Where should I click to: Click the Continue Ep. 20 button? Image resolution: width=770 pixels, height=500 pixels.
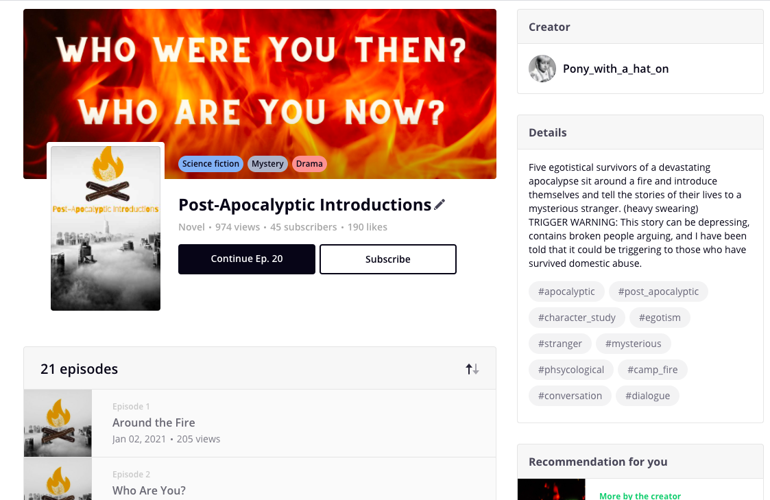click(247, 259)
